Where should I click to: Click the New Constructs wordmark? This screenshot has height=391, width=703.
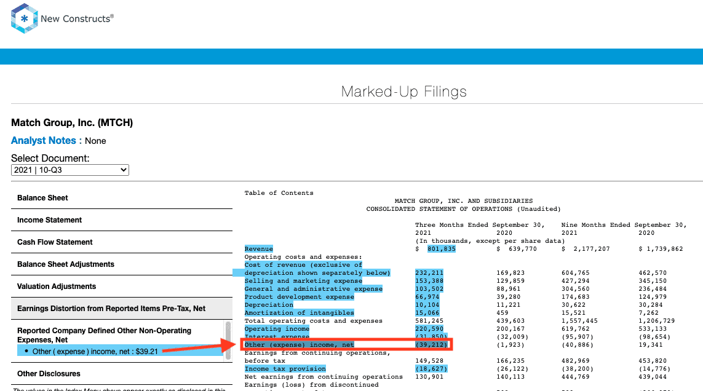point(77,19)
